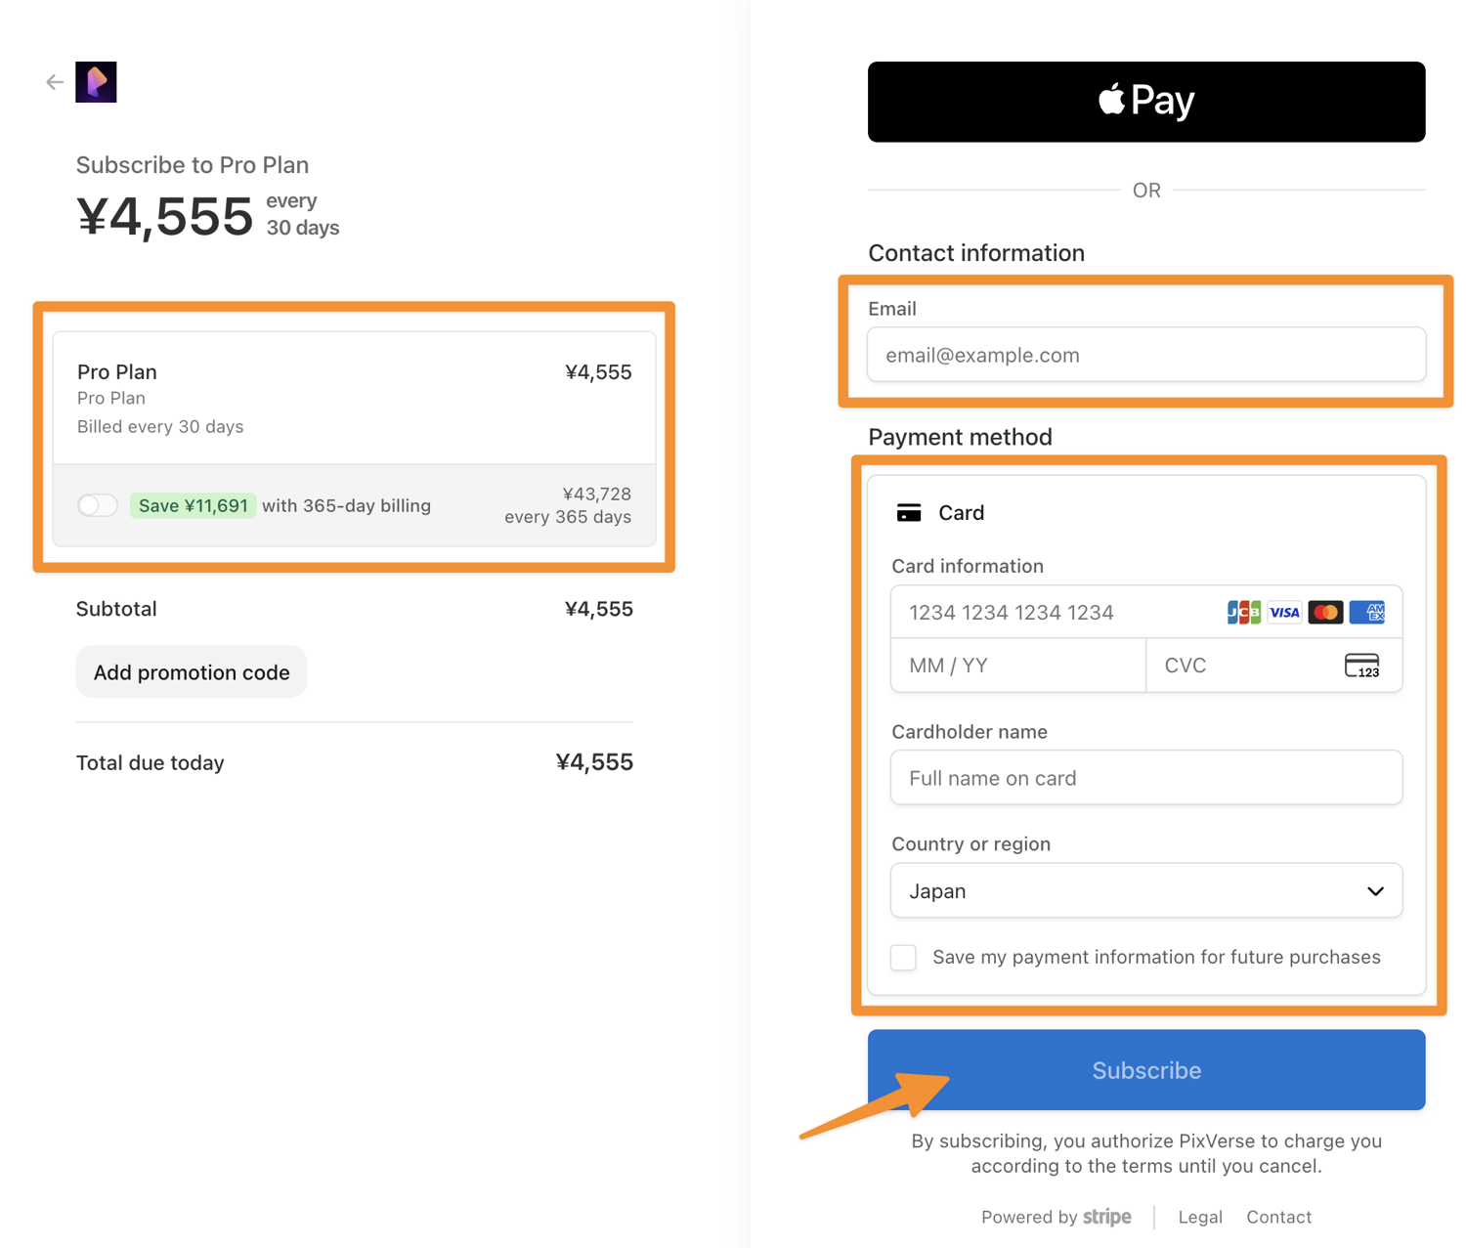Click the Visa card brand icon

[x=1284, y=612]
